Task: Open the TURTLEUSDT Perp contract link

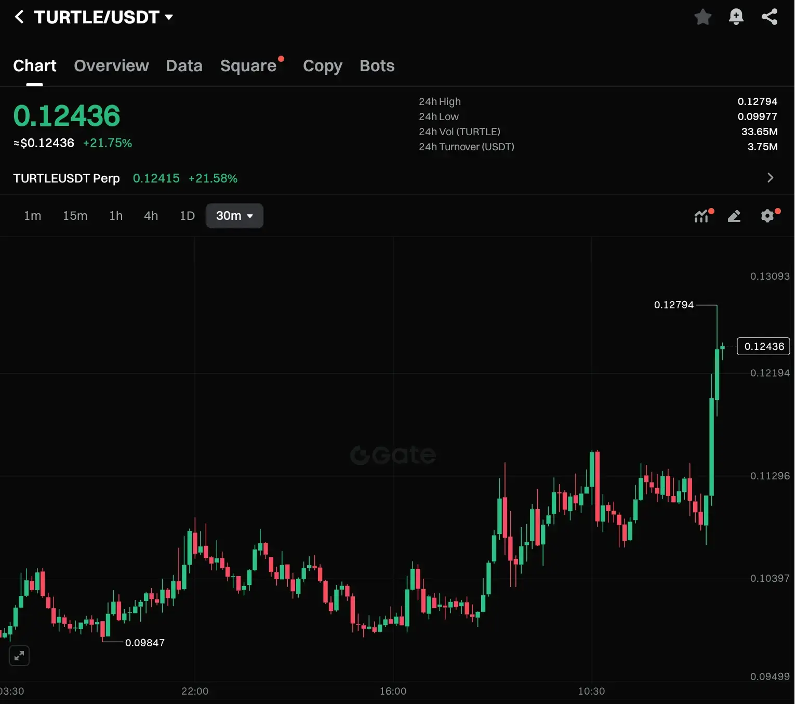Action: [67, 178]
